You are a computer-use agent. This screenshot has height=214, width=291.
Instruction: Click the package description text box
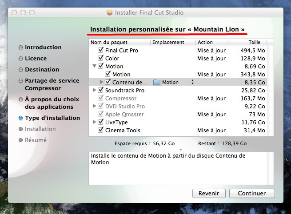click(x=181, y=168)
